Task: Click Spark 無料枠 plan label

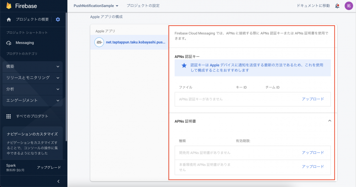Action: (15, 168)
